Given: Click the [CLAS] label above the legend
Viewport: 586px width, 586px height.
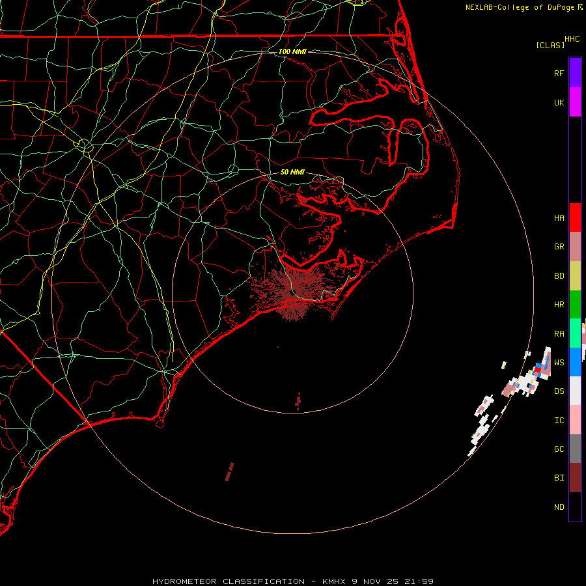Looking at the screenshot, I should pyautogui.click(x=550, y=45).
